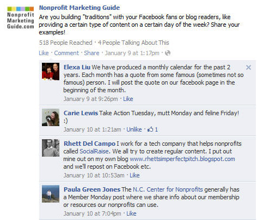The width and height of the screenshot is (263, 220).
Task: Open Nonprofit Marketing Guide logo image
Action: click(x=21, y=17)
